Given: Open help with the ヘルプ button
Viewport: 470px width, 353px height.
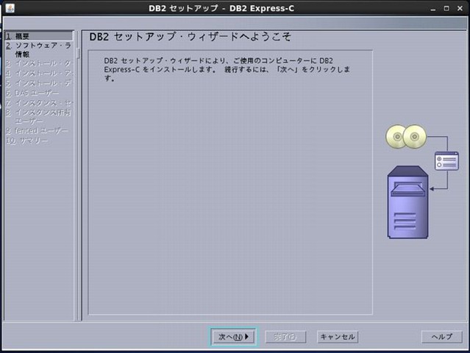Looking at the screenshot, I should 441,337.
